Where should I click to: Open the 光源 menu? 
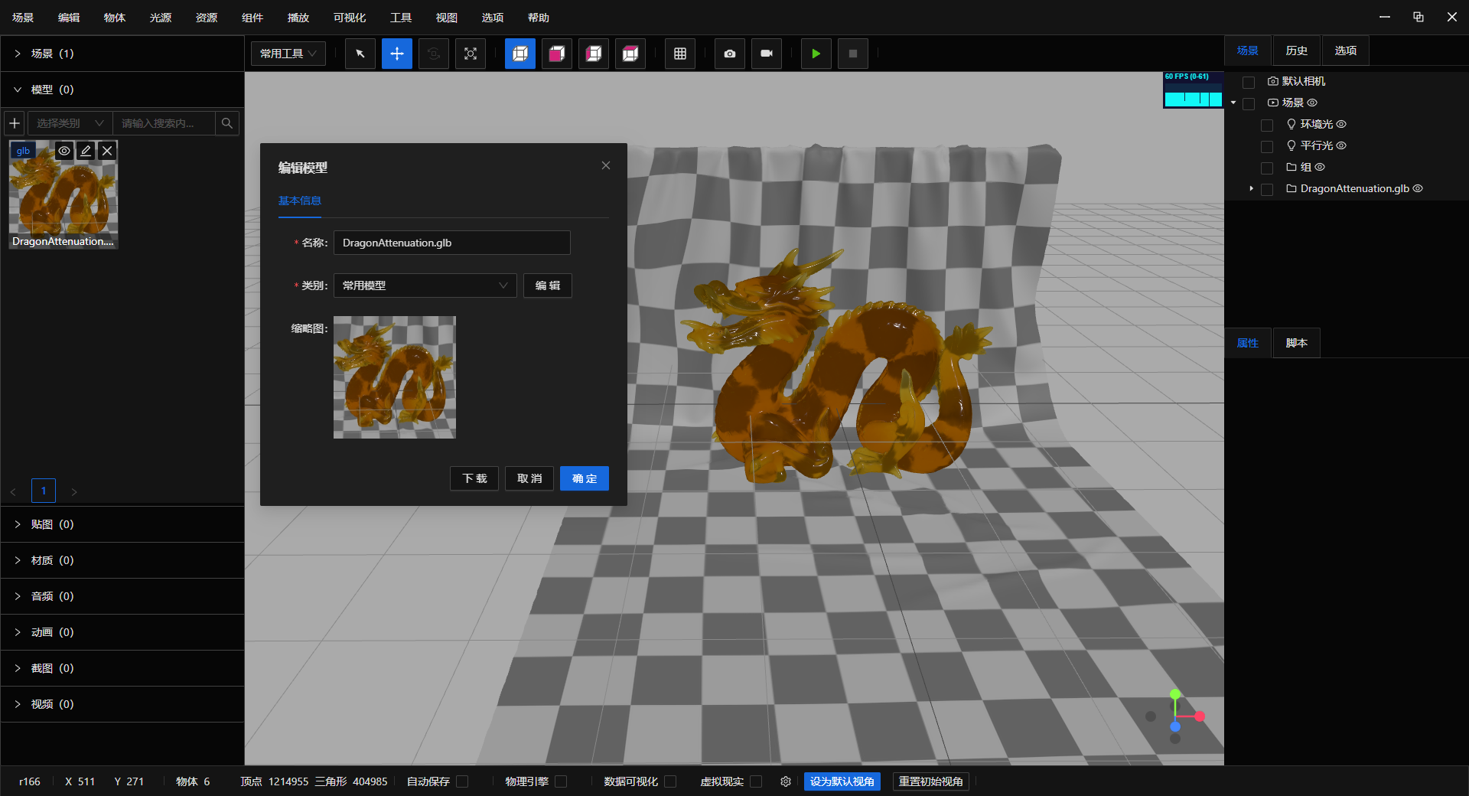click(160, 18)
